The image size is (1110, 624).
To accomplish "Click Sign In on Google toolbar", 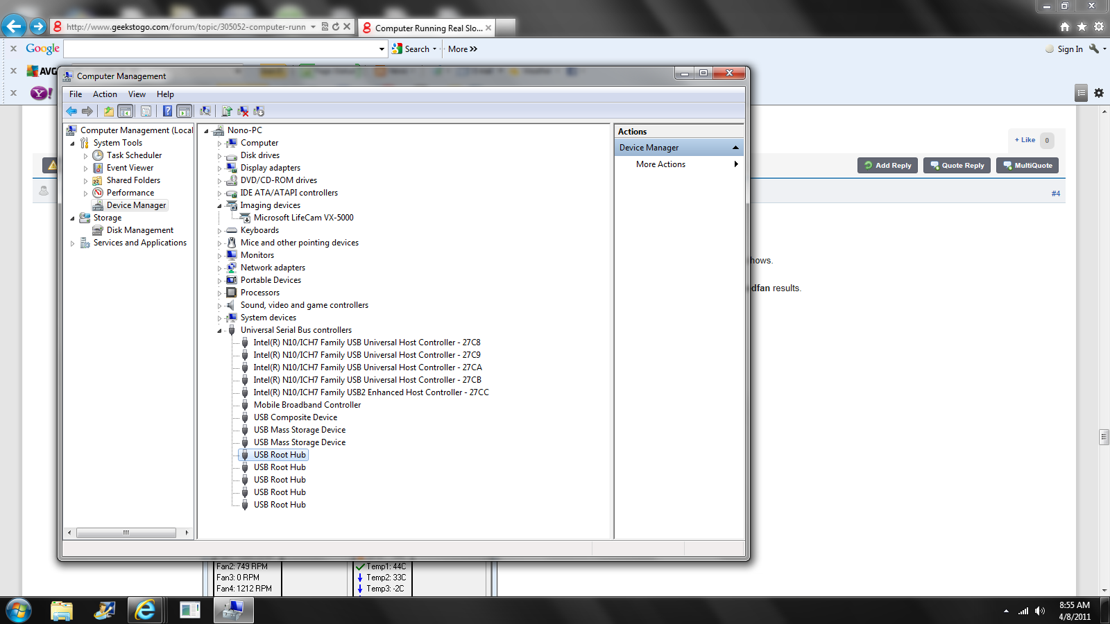I will [1070, 49].
